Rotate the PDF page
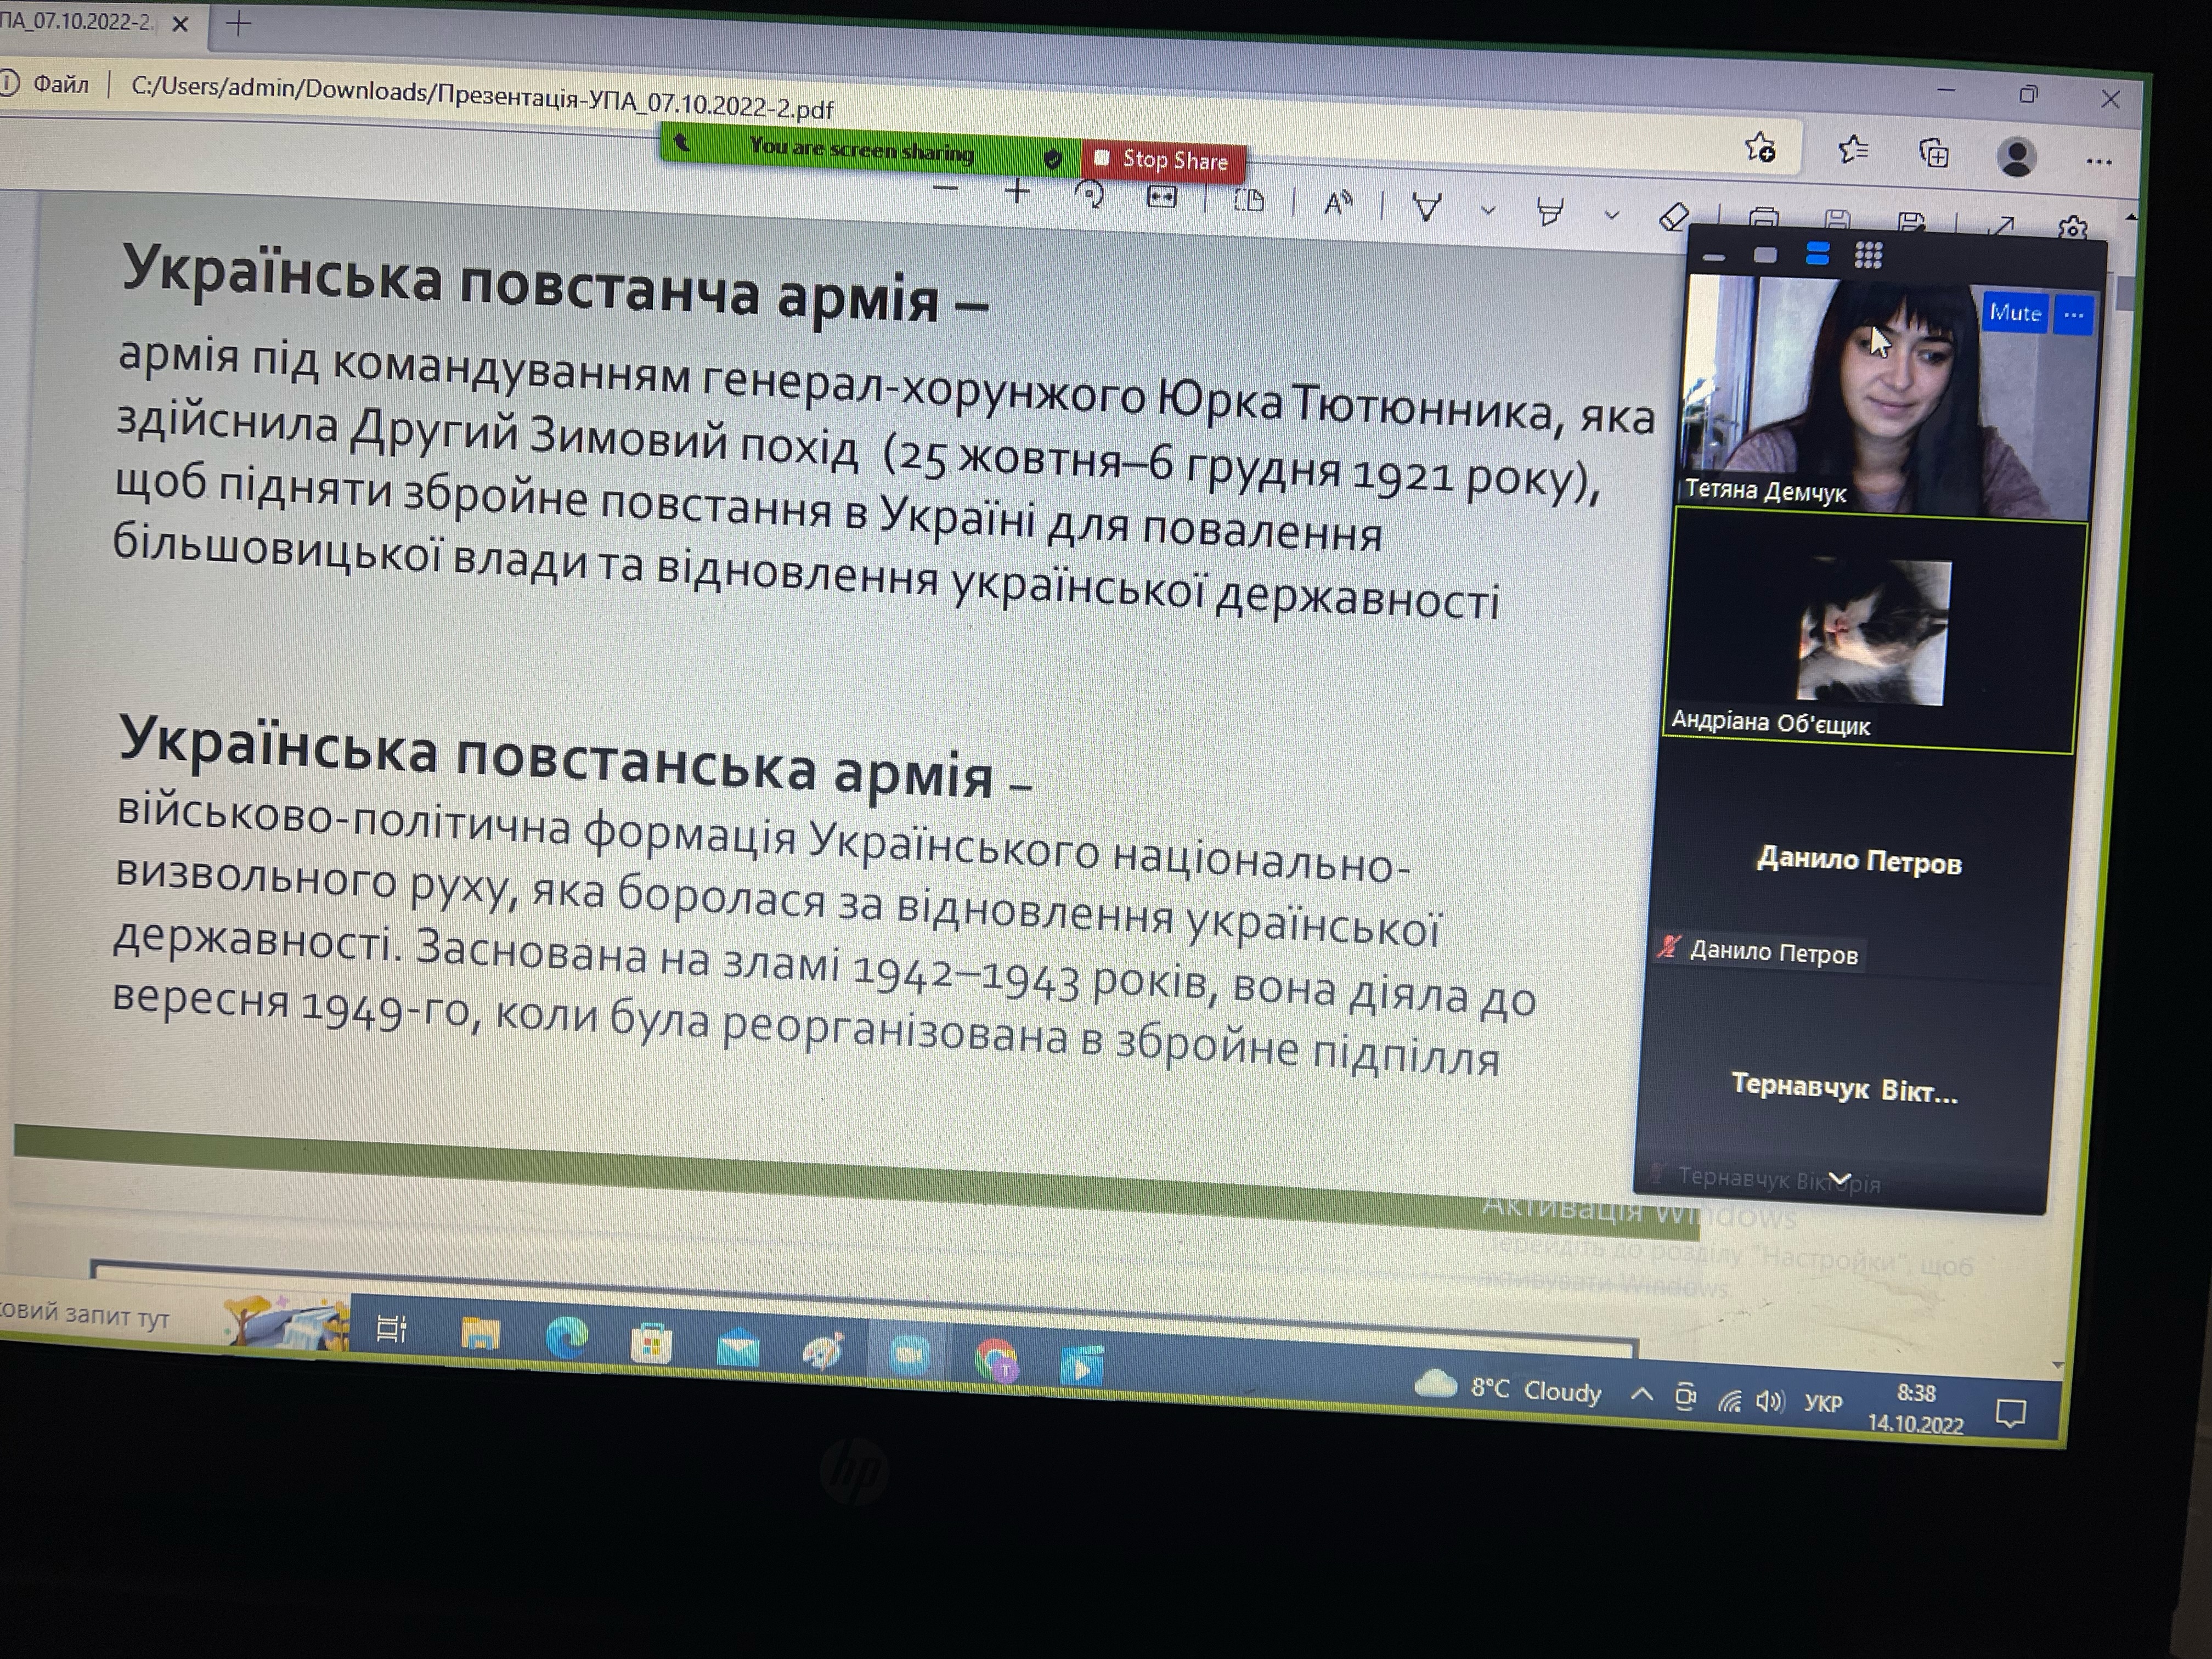 tap(1088, 194)
